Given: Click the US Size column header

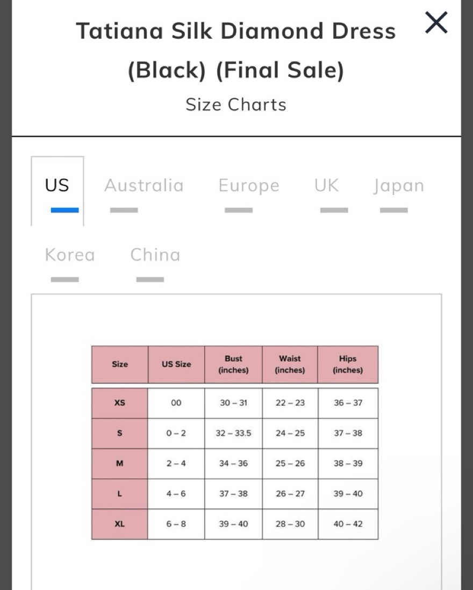Looking at the screenshot, I should tap(176, 364).
